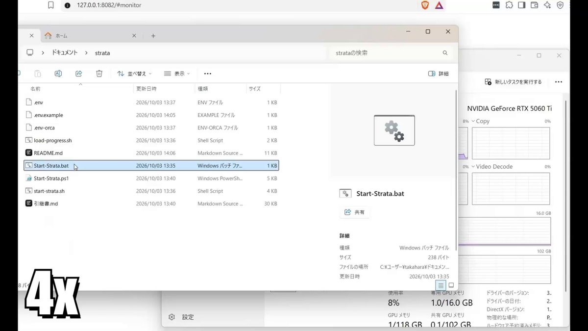Open the Brave Wallet icon
588x331 pixels.
[x=535, y=5]
